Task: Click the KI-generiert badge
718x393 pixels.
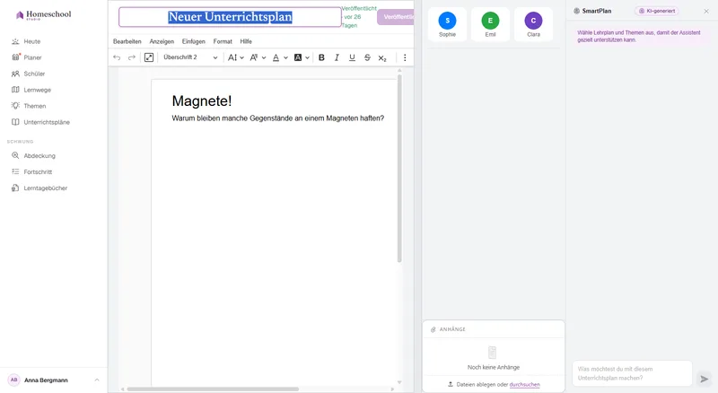Action: coord(657,11)
